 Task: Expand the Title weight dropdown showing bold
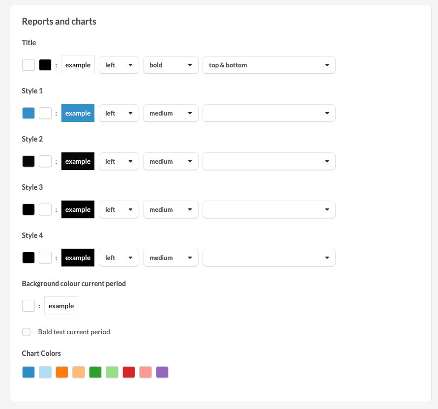(x=171, y=65)
